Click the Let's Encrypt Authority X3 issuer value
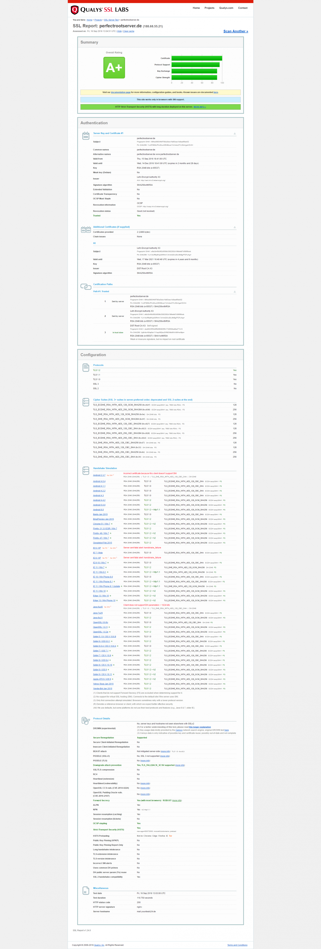321x949 pixels. click(148, 177)
